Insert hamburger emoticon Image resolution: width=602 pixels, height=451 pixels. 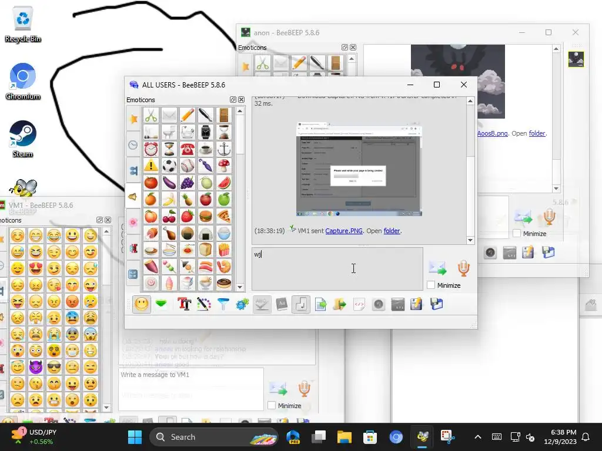pyautogui.click(x=206, y=216)
